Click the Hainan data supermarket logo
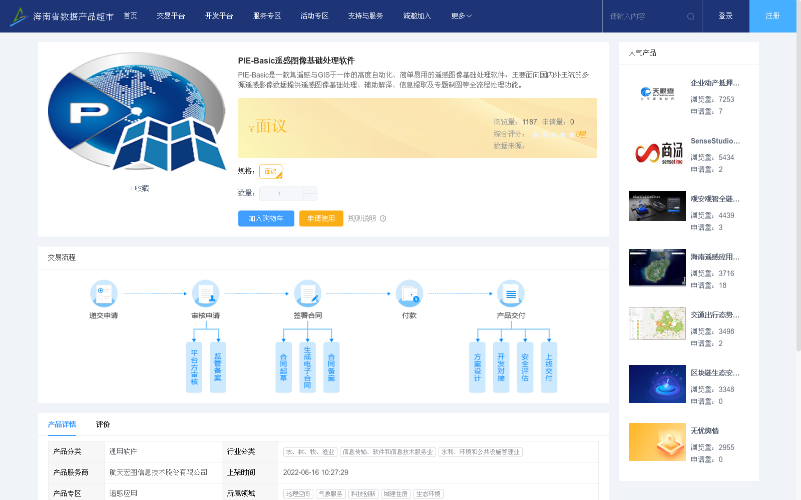 click(x=62, y=16)
